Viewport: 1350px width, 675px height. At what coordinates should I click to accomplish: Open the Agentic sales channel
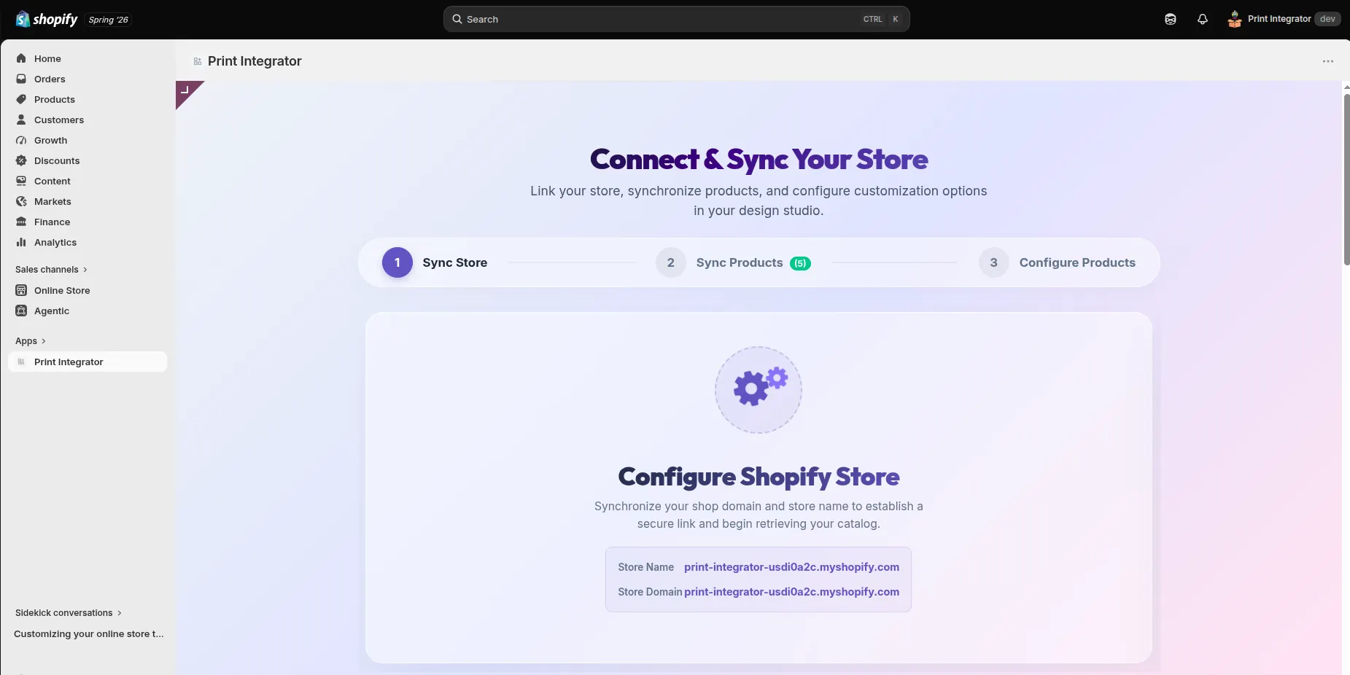tap(88, 311)
